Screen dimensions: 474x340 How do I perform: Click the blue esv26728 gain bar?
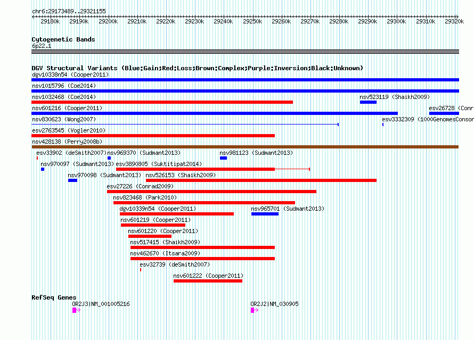coord(444,113)
